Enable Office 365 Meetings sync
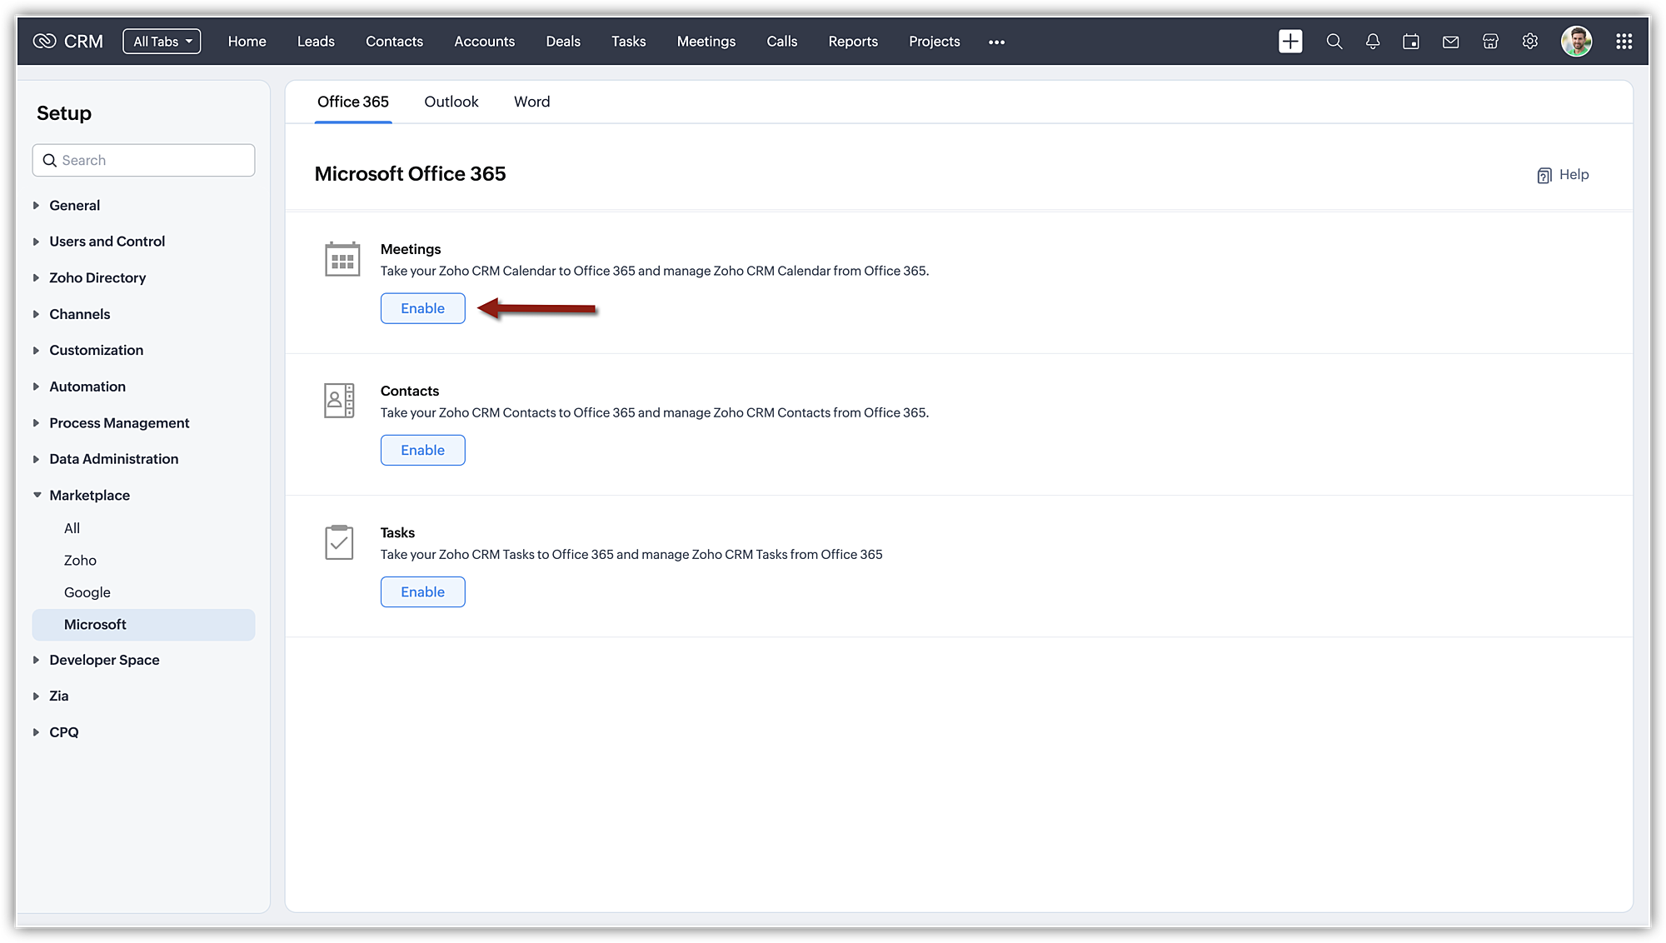This screenshot has width=1666, height=943. [x=422, y=308]
